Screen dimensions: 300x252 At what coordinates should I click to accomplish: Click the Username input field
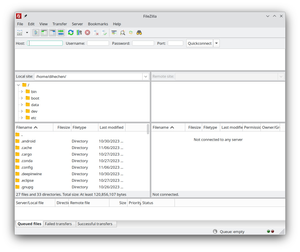[x=98, y=43]
